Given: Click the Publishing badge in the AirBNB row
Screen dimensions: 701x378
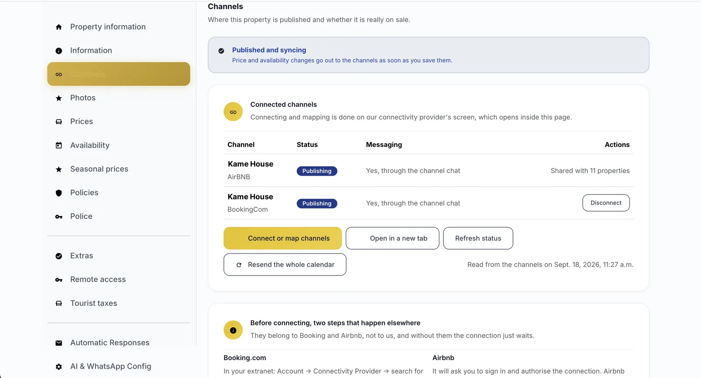Looking at the screenshot, I should (317, 171).
